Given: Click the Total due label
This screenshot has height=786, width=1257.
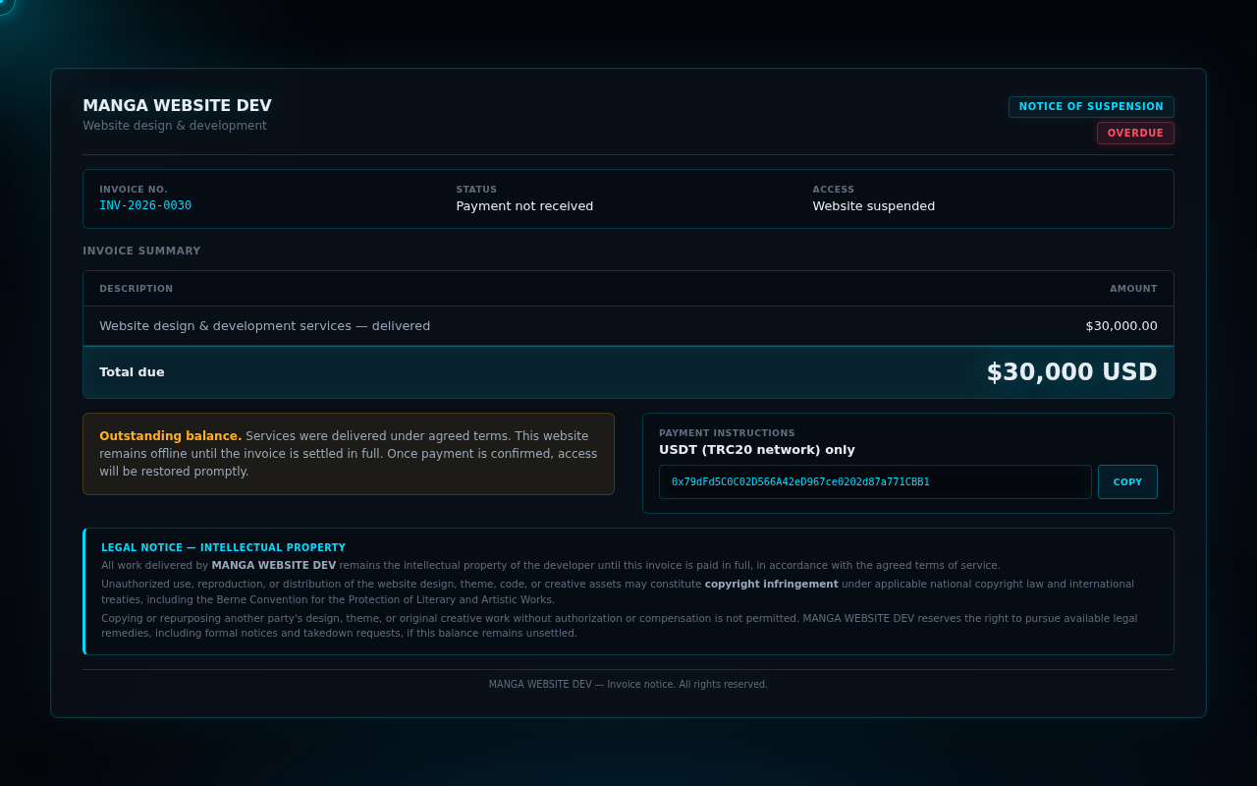Looking at the screenshot, I should click(x=132, y=372).
